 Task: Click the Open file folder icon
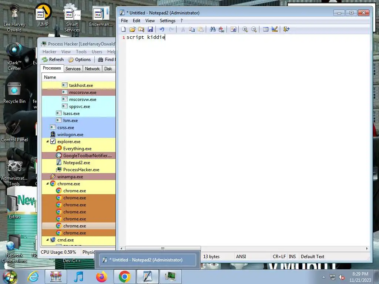(x=132, y=30)
